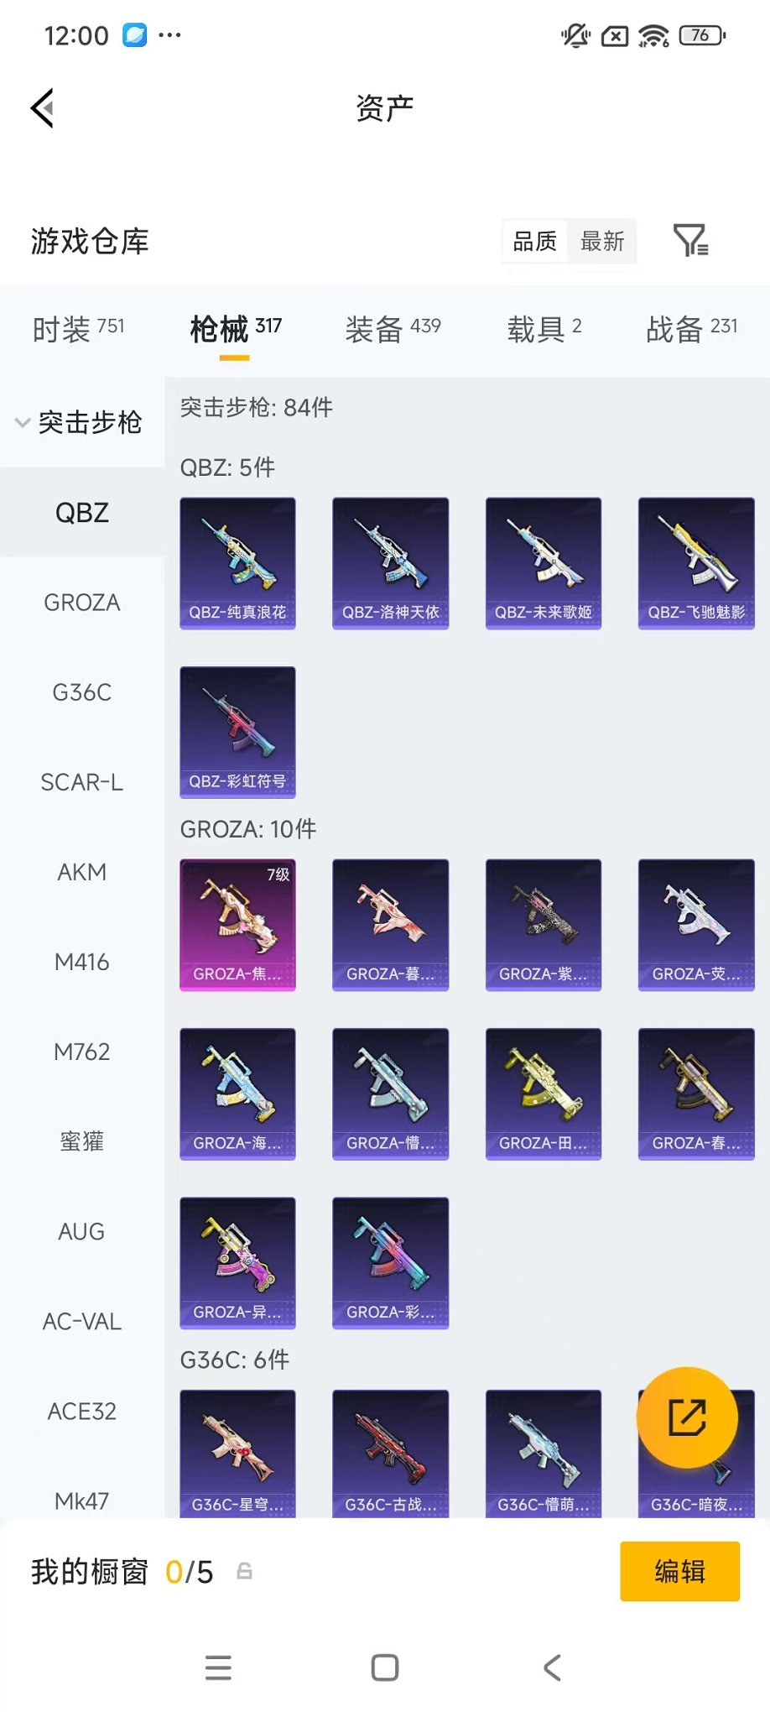770x1712 pixels.
Task: Switch sorting to 品质
Action: pos(534,242)
